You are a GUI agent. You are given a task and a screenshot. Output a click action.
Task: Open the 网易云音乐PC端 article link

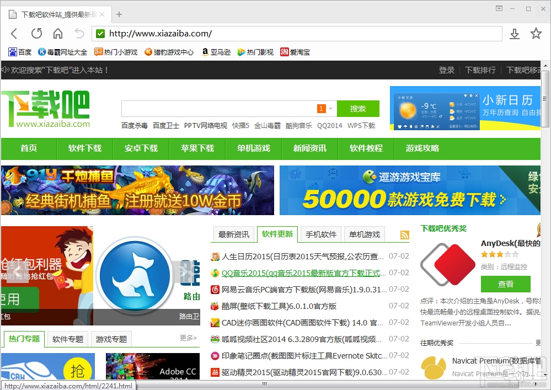coord(304,290)
